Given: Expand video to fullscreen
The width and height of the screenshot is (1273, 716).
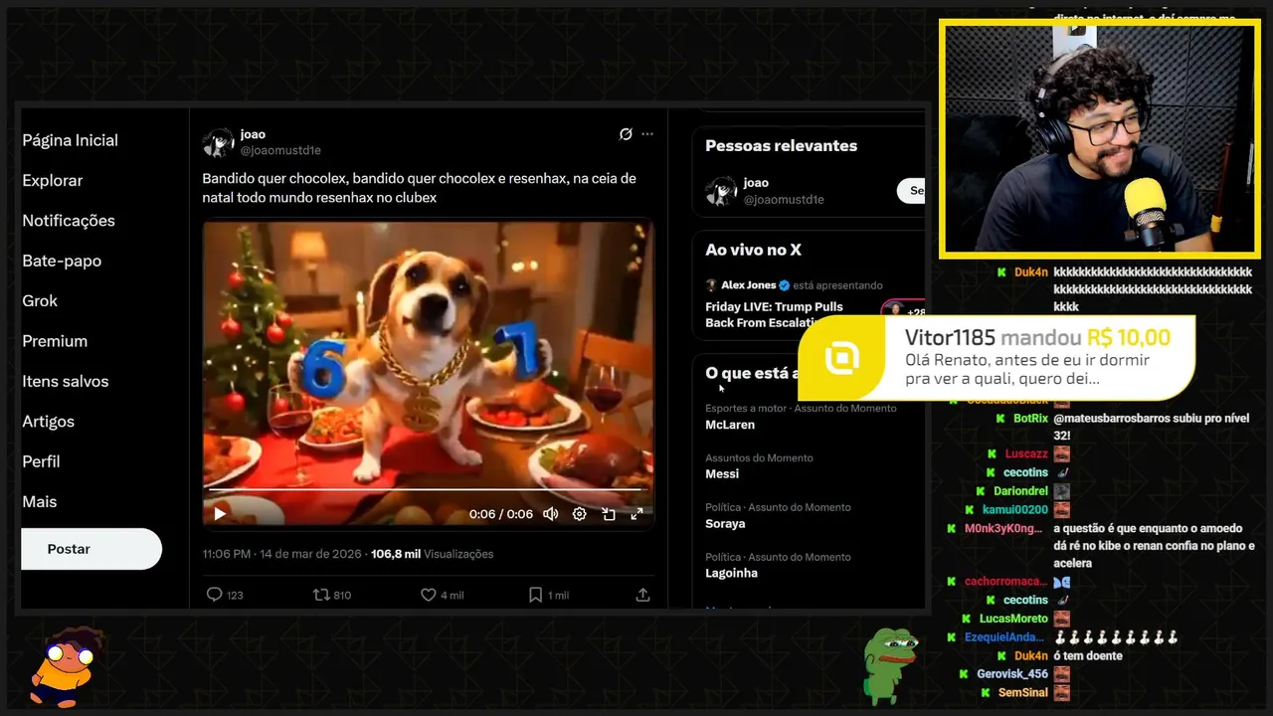Looking at the screenshot, I should coord(636,514).
